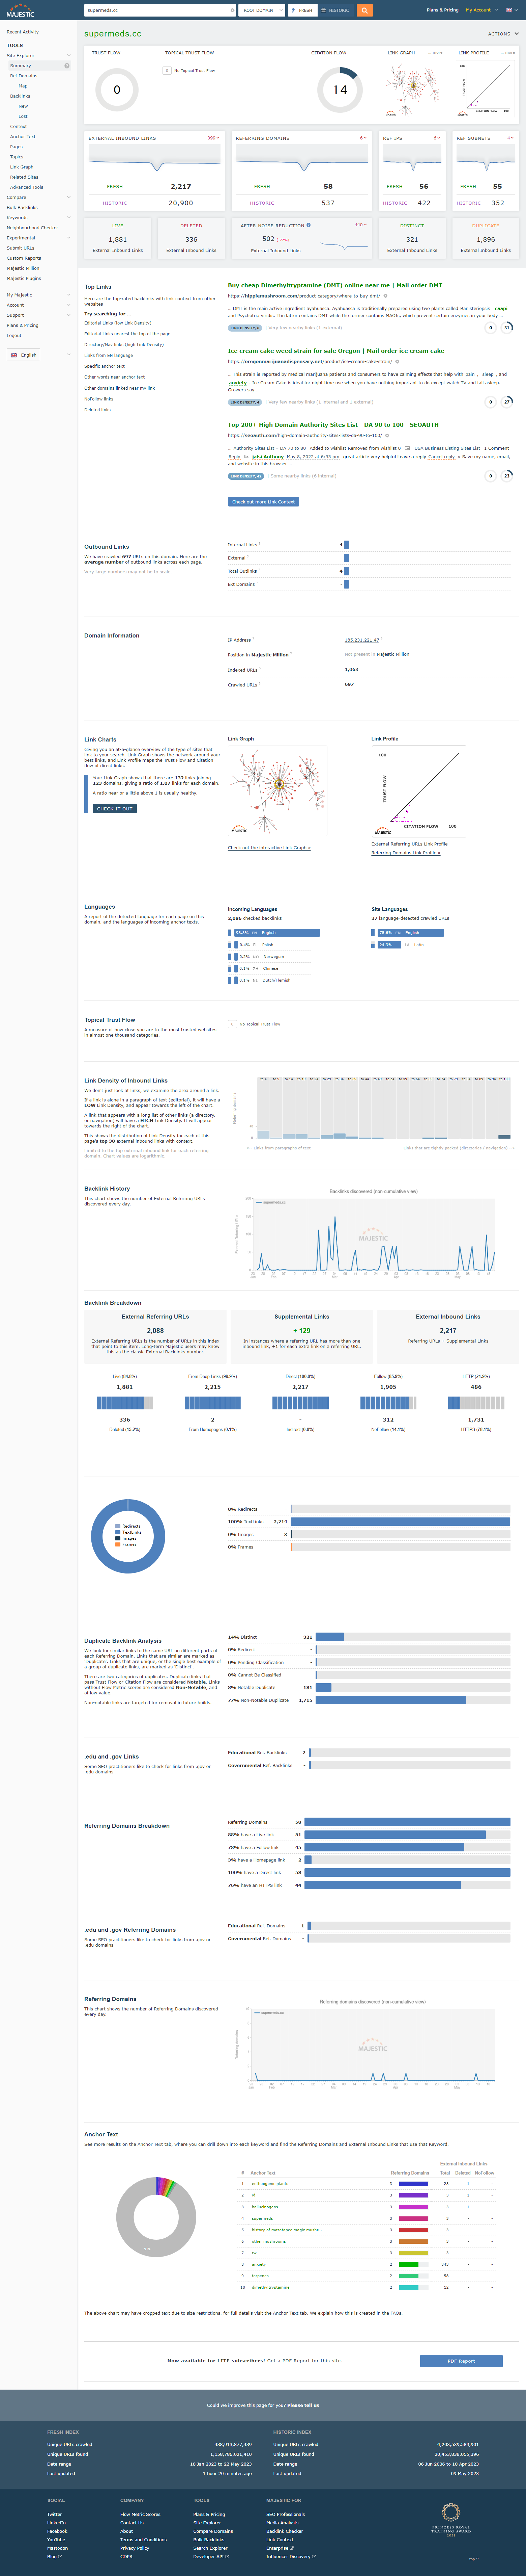Click 'Editorial Links (low Link Density)' suggestion

(x=118, y=323)
